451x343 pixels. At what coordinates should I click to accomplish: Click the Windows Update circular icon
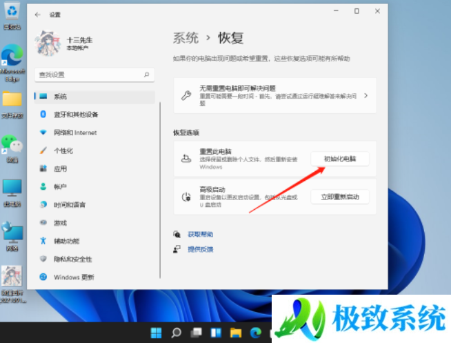click(x=43, y=277)
